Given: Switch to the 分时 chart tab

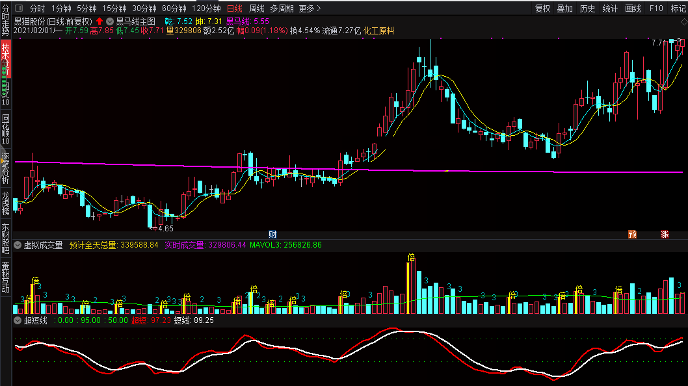Looking at the screenshot, I should 37,8.
